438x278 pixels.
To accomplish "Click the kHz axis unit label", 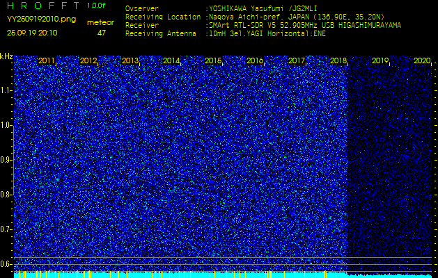I will pos(6,56).
